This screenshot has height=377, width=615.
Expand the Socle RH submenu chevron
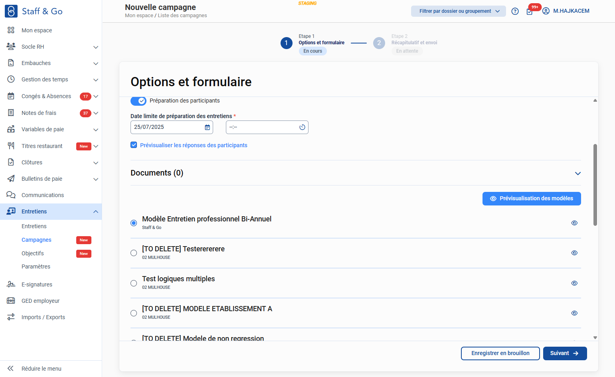[96, 47]
